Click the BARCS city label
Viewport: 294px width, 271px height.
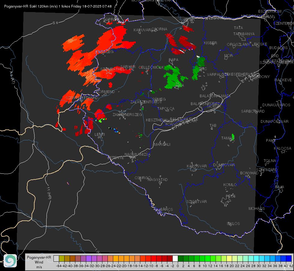166,209
